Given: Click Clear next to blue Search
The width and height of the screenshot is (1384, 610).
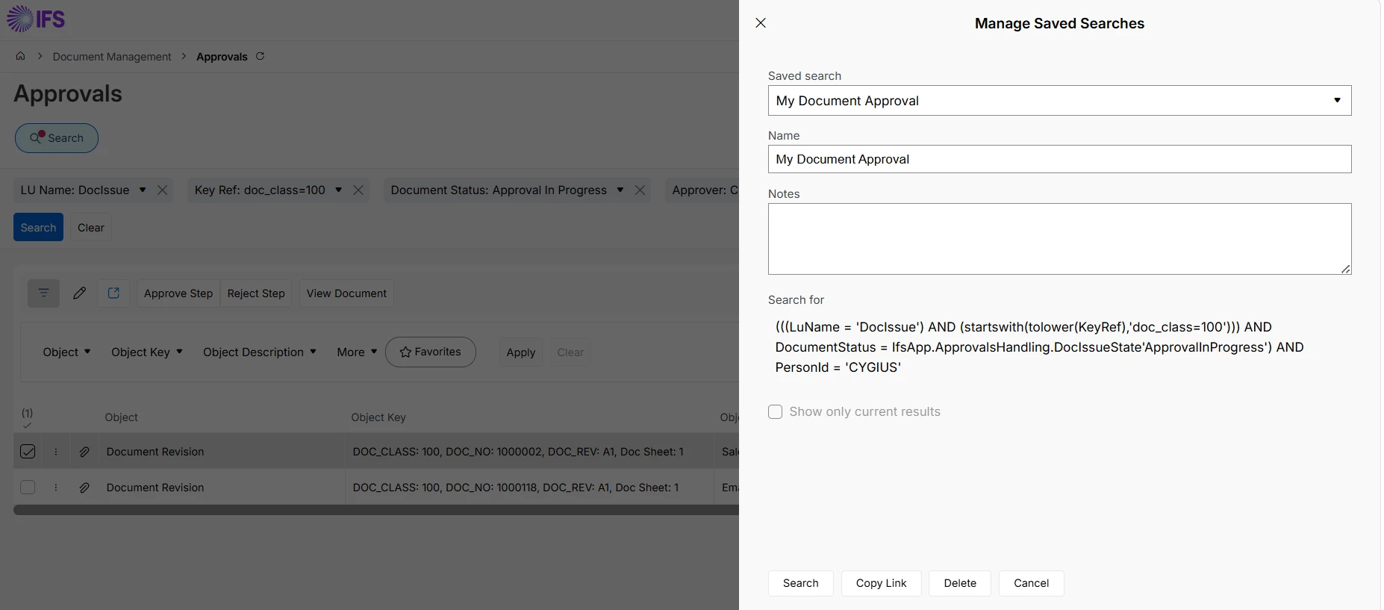Looking at the screenshot, I should pos(91,228).
